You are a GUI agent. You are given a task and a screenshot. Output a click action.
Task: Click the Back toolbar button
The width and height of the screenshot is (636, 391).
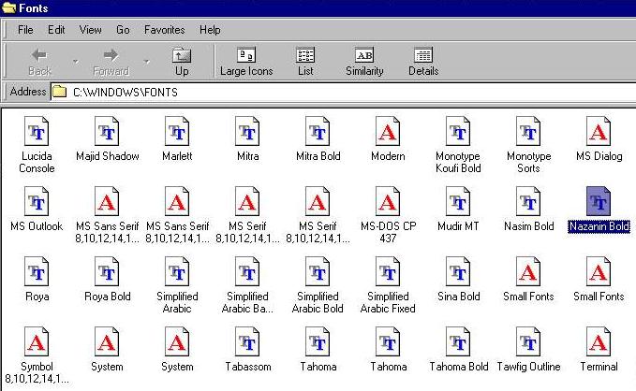click(39, 62)
